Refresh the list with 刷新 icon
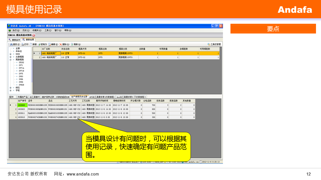321x180 pixels. tap(72, 44)
